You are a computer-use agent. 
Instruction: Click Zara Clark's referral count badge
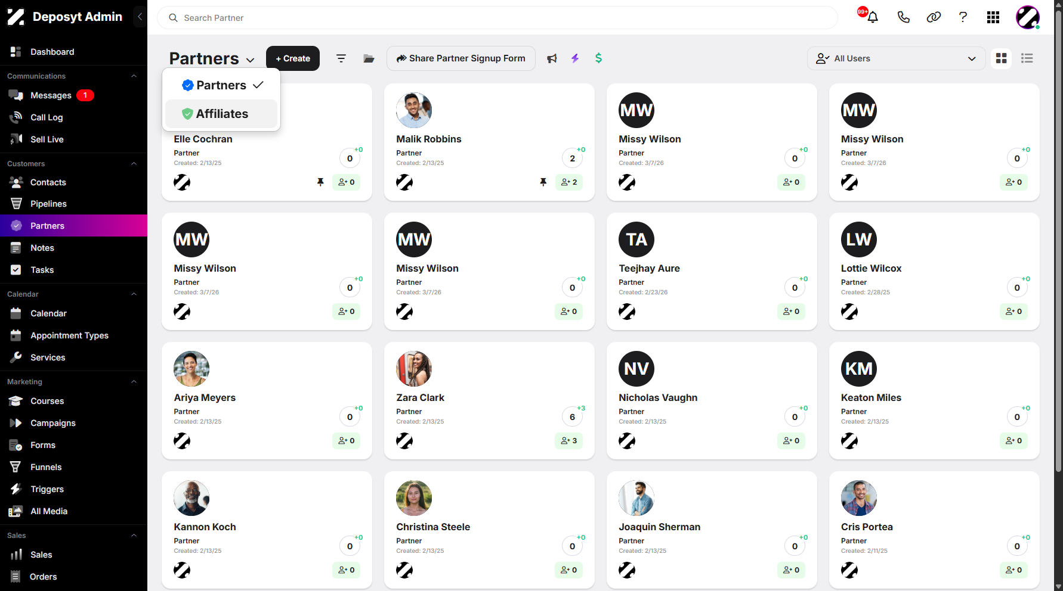569,441
